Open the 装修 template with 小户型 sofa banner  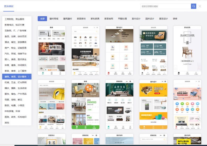point(52,51)
